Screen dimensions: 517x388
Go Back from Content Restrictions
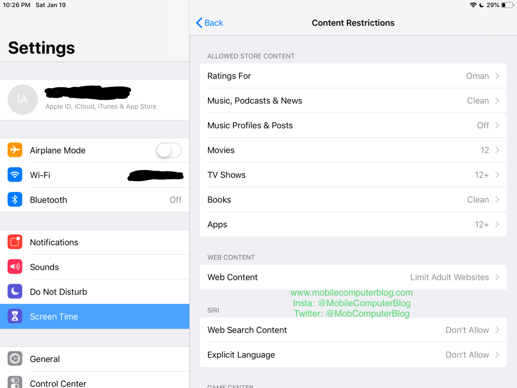tap(210, 23)
